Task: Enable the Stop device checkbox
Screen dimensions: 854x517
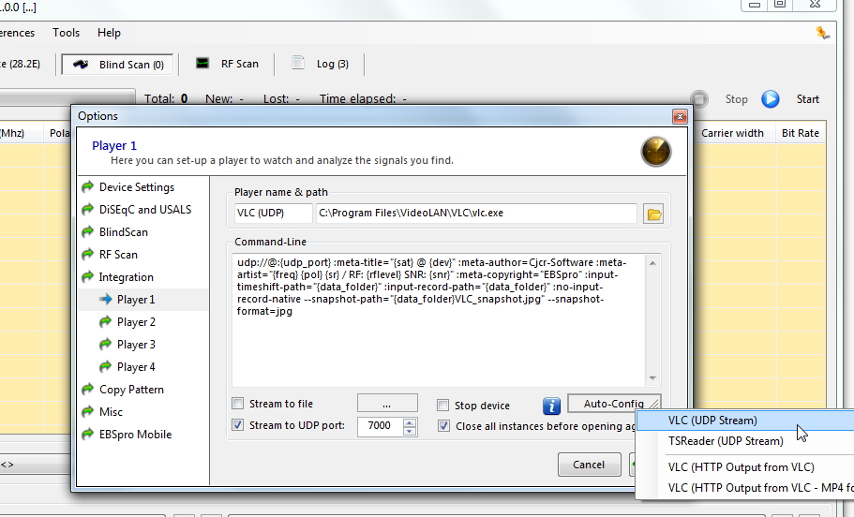Action: [x=442, y=406]
